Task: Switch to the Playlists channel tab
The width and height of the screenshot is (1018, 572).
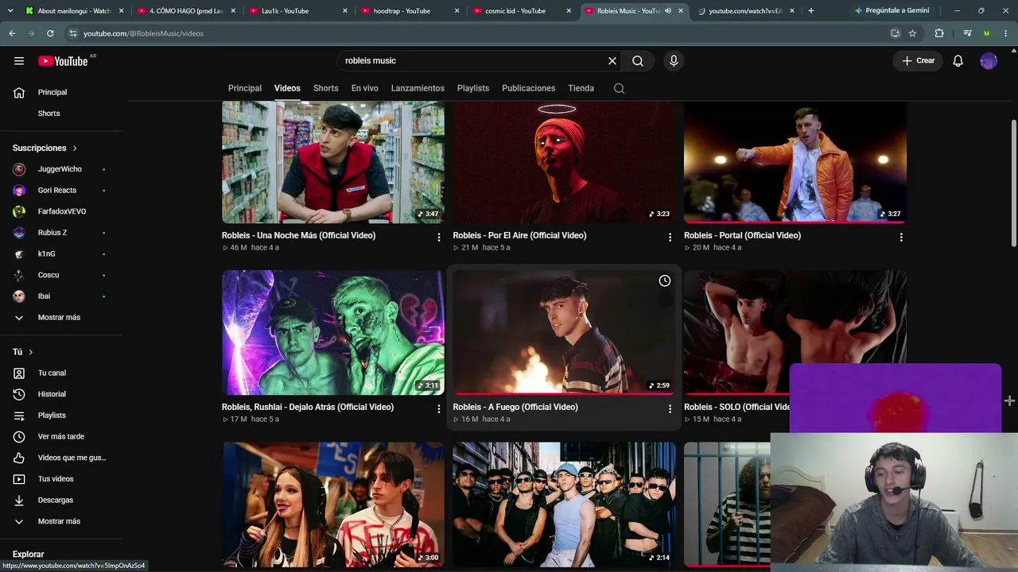Action: [x=473, y=88]
